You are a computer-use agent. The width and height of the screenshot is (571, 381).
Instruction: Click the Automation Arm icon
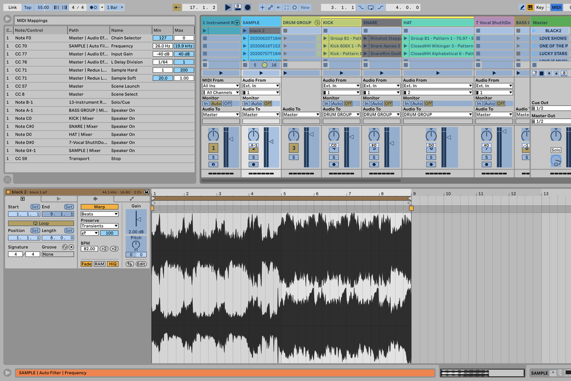coord(270,8)
